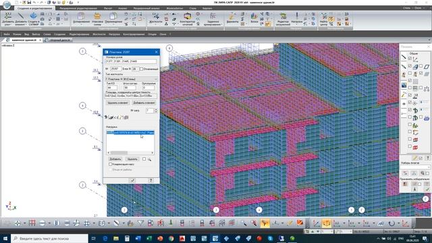
Task: Expand the Копирование dropdown arrow
Action: [81, 24]
